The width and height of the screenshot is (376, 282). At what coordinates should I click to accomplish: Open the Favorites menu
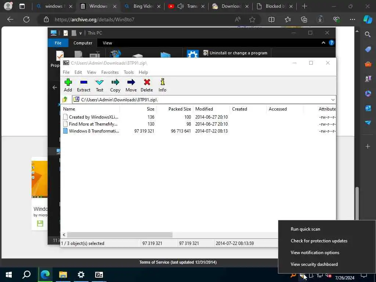point(110,72)
